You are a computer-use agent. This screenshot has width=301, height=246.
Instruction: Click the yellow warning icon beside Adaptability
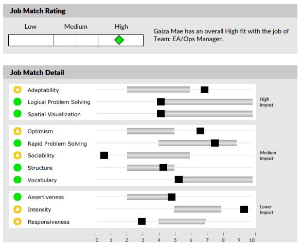click(17, 90)
